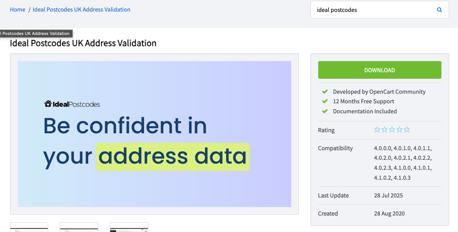The image size is (458, 232).
Task: Click the third rating star
Action: 392,130
